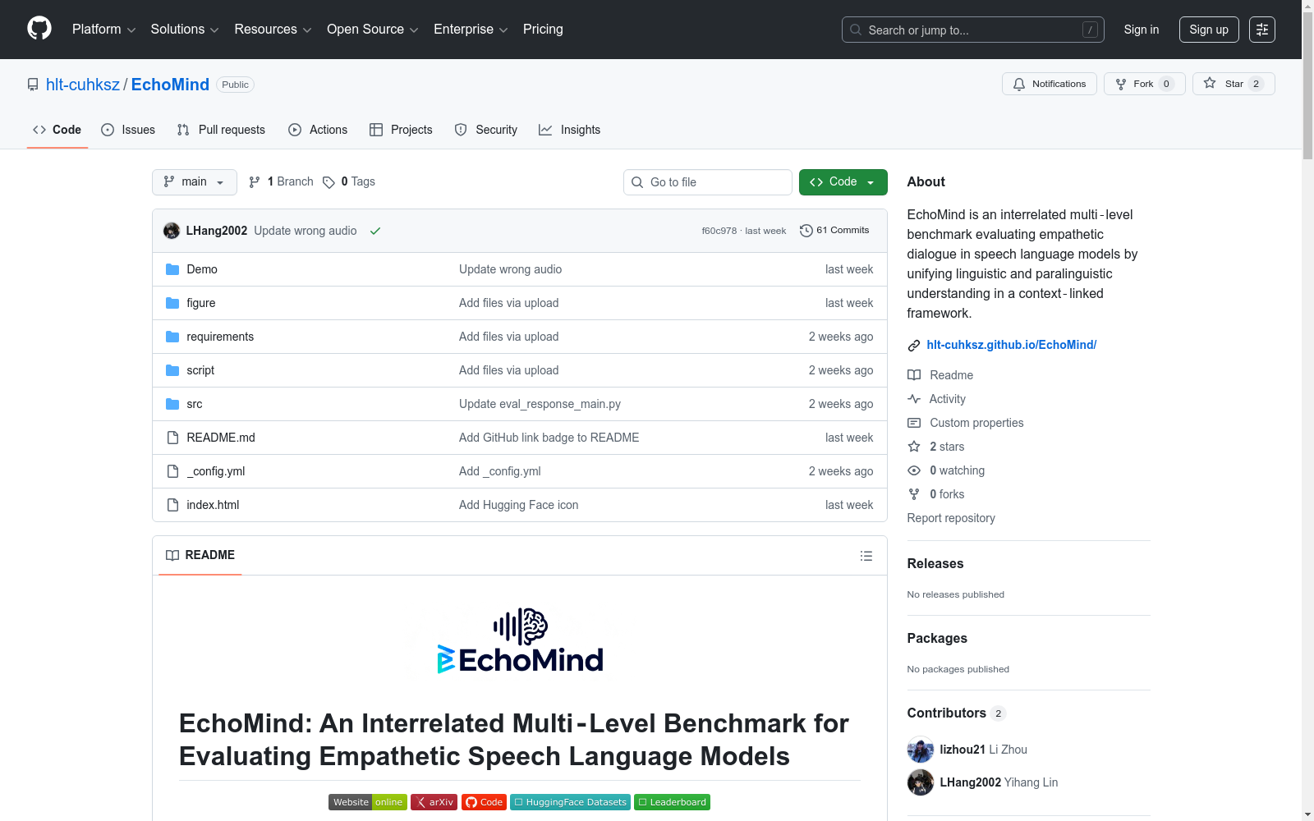
Task: Star the repository with Star button
Action: (x=1234, y=84)
